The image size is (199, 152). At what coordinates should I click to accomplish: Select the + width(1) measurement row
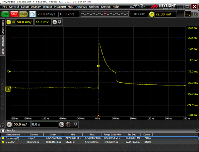(x=99, y=142)
